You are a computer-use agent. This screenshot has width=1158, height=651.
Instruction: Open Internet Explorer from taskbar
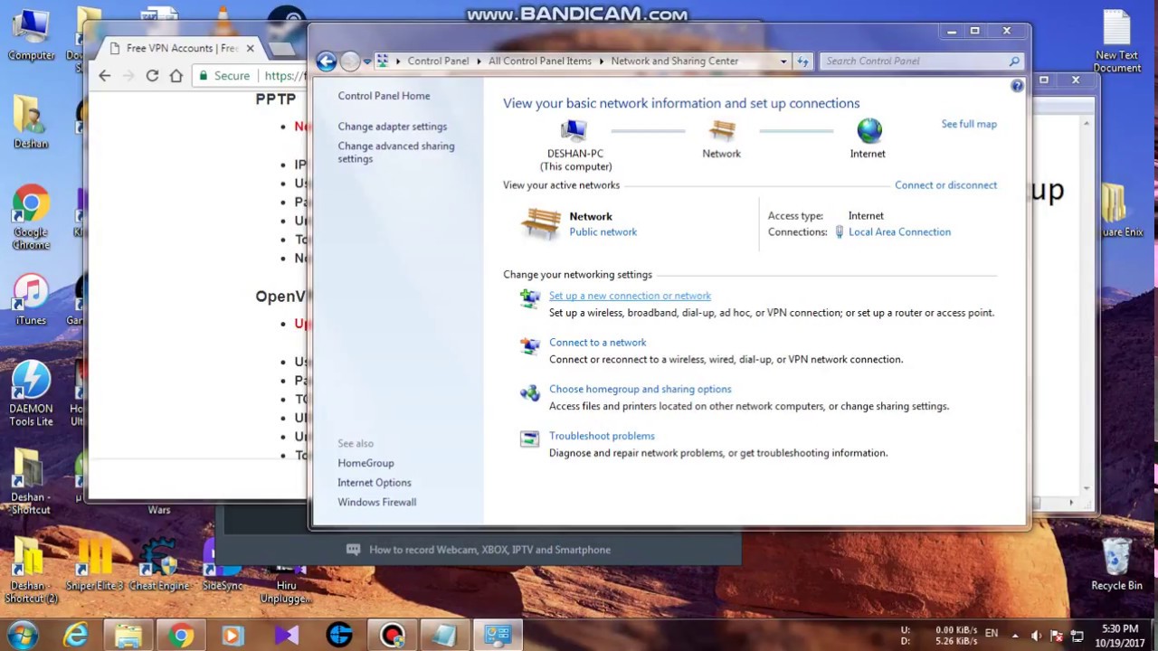(x=76, y=636)
